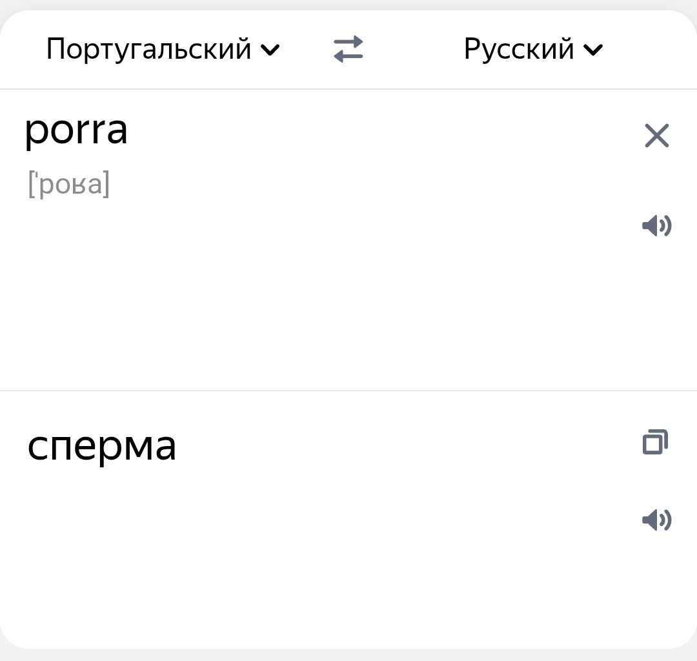The image size is (697, 661).
Task: Open the Русский target language dropdown
Action: coord(534,49)
